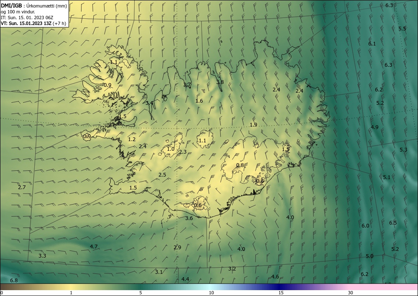Click the color scale tick label '10'

click(x=212, y=293)
